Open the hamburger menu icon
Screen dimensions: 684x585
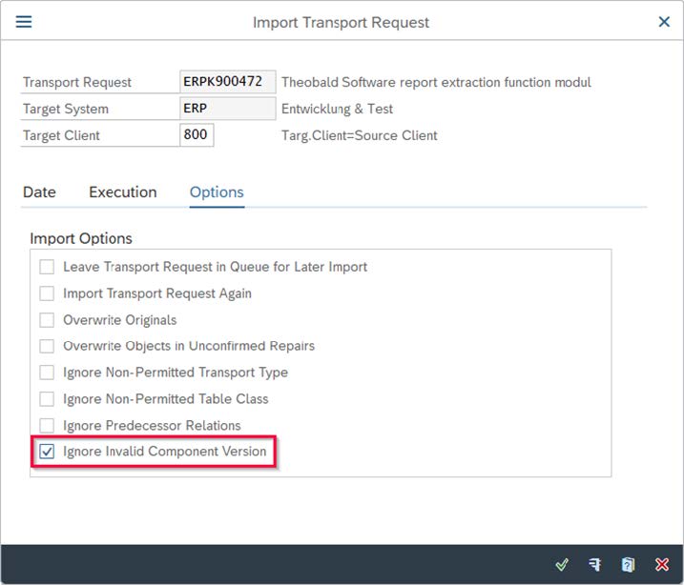(24, 22)
